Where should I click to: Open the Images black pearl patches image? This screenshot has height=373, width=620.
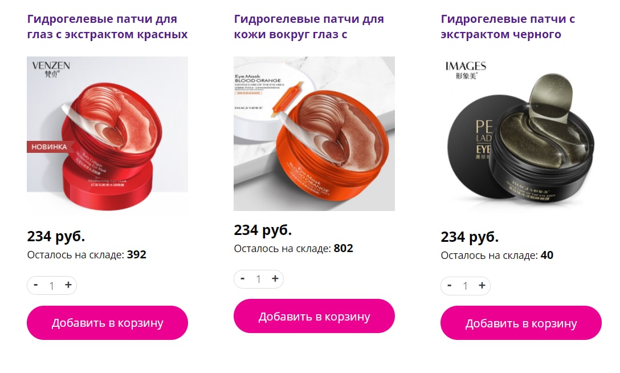521,137
